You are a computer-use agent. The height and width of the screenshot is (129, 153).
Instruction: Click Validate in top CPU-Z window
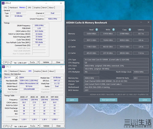[x=46, y=62]
